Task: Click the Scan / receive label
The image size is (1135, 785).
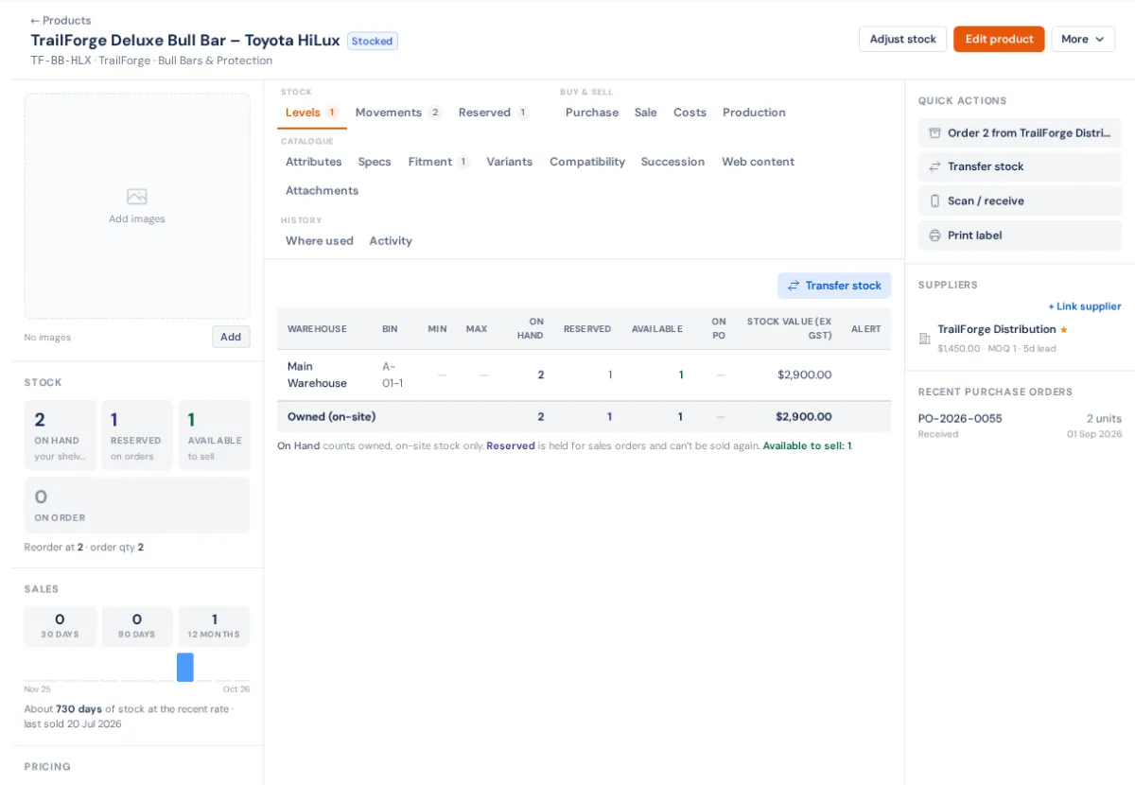Action: pyautogui.click(x=986, y=201)
